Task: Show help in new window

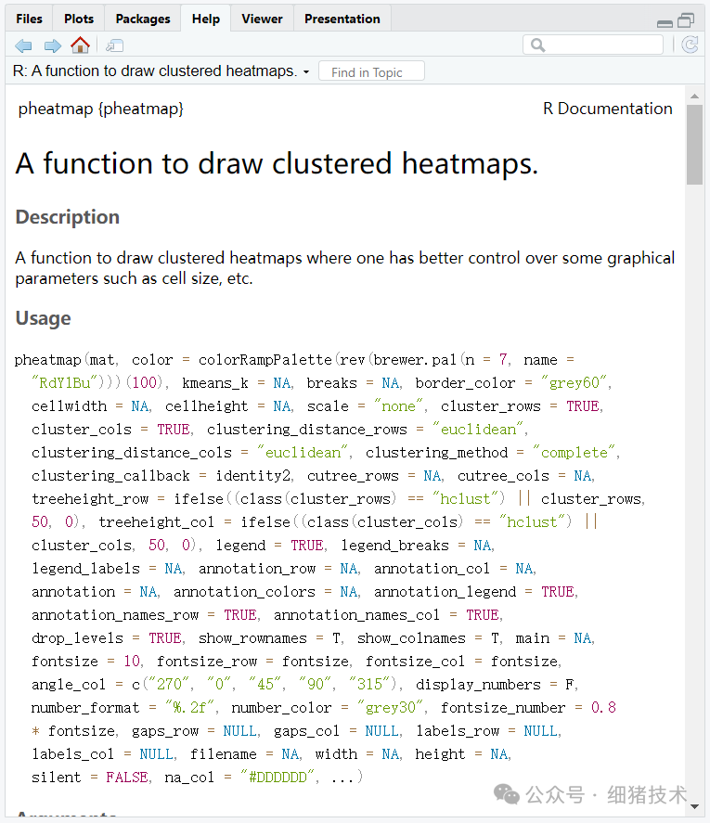Action: pyautogui.click(x=114, y=45)
